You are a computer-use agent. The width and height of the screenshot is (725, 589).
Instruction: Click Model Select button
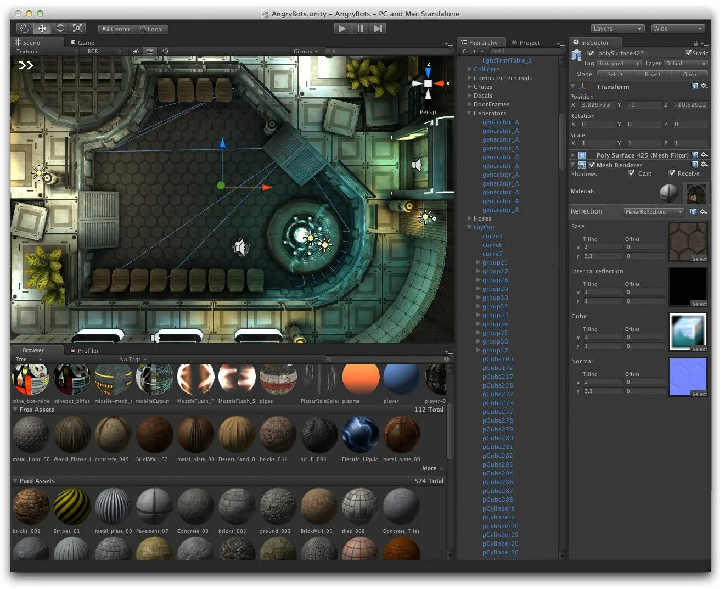coord(615,75)
